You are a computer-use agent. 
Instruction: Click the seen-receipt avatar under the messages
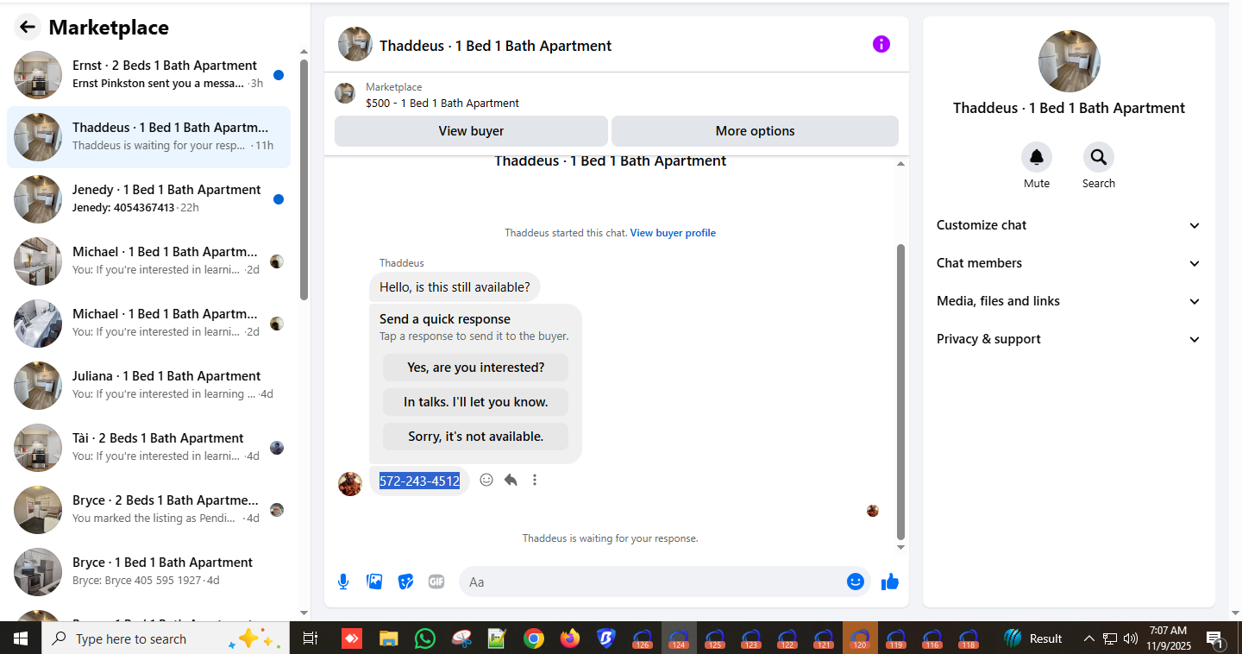coord(873,511)
